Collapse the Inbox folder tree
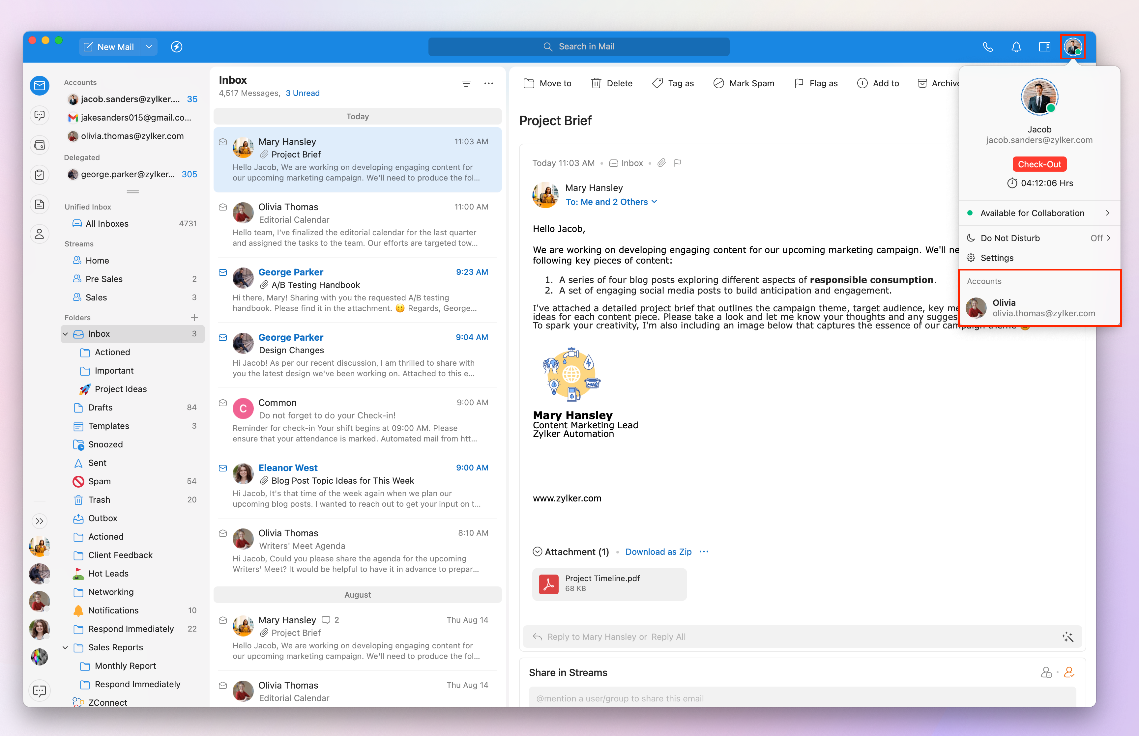 (66, 334)
